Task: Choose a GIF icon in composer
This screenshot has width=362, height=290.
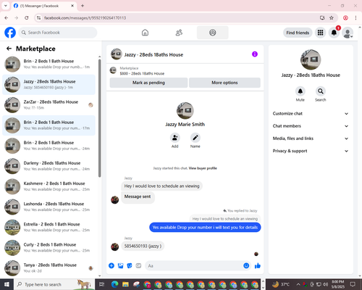Action: coord(138,266)
